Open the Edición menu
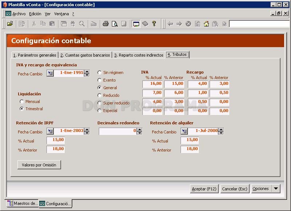 35,14
